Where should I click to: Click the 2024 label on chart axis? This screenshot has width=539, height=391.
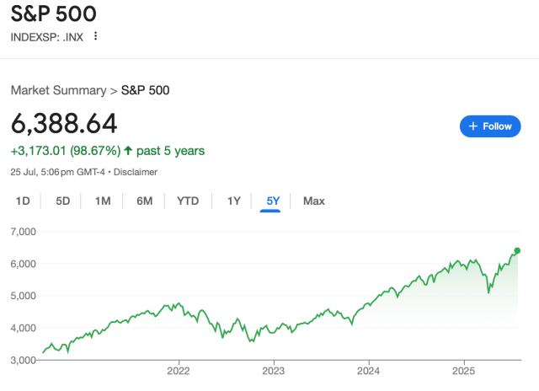pyautogui.click(x=368, y=370)
